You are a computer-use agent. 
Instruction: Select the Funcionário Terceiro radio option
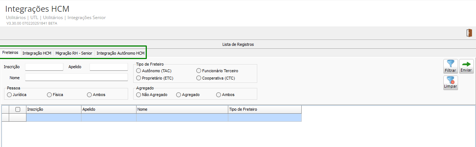199,70
